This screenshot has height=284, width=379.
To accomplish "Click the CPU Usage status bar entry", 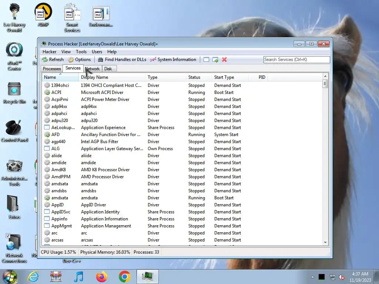I will coord(58,252).
